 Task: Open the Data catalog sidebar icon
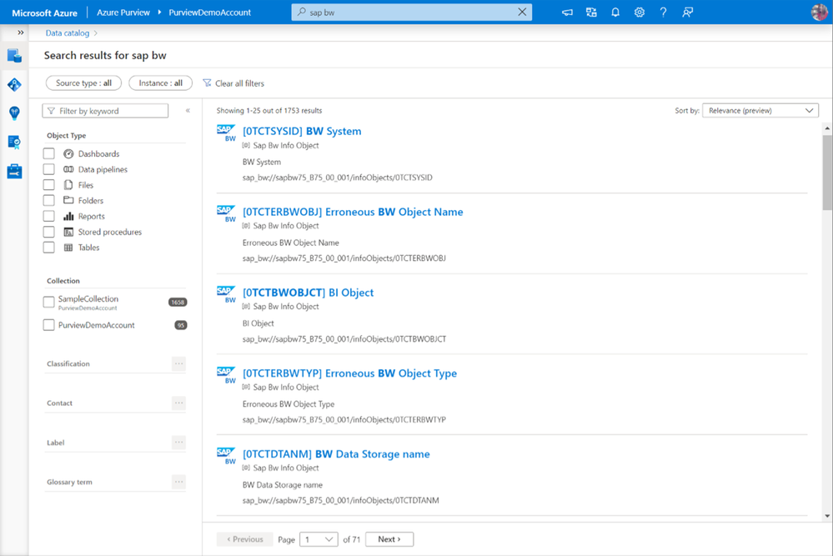tap(14, 55)
